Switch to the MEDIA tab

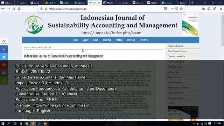(109, 3)
